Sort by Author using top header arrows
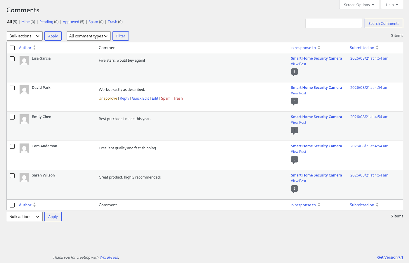Image resolution: width=409 pixels, height=263 pixels. (x=34, y=48)
